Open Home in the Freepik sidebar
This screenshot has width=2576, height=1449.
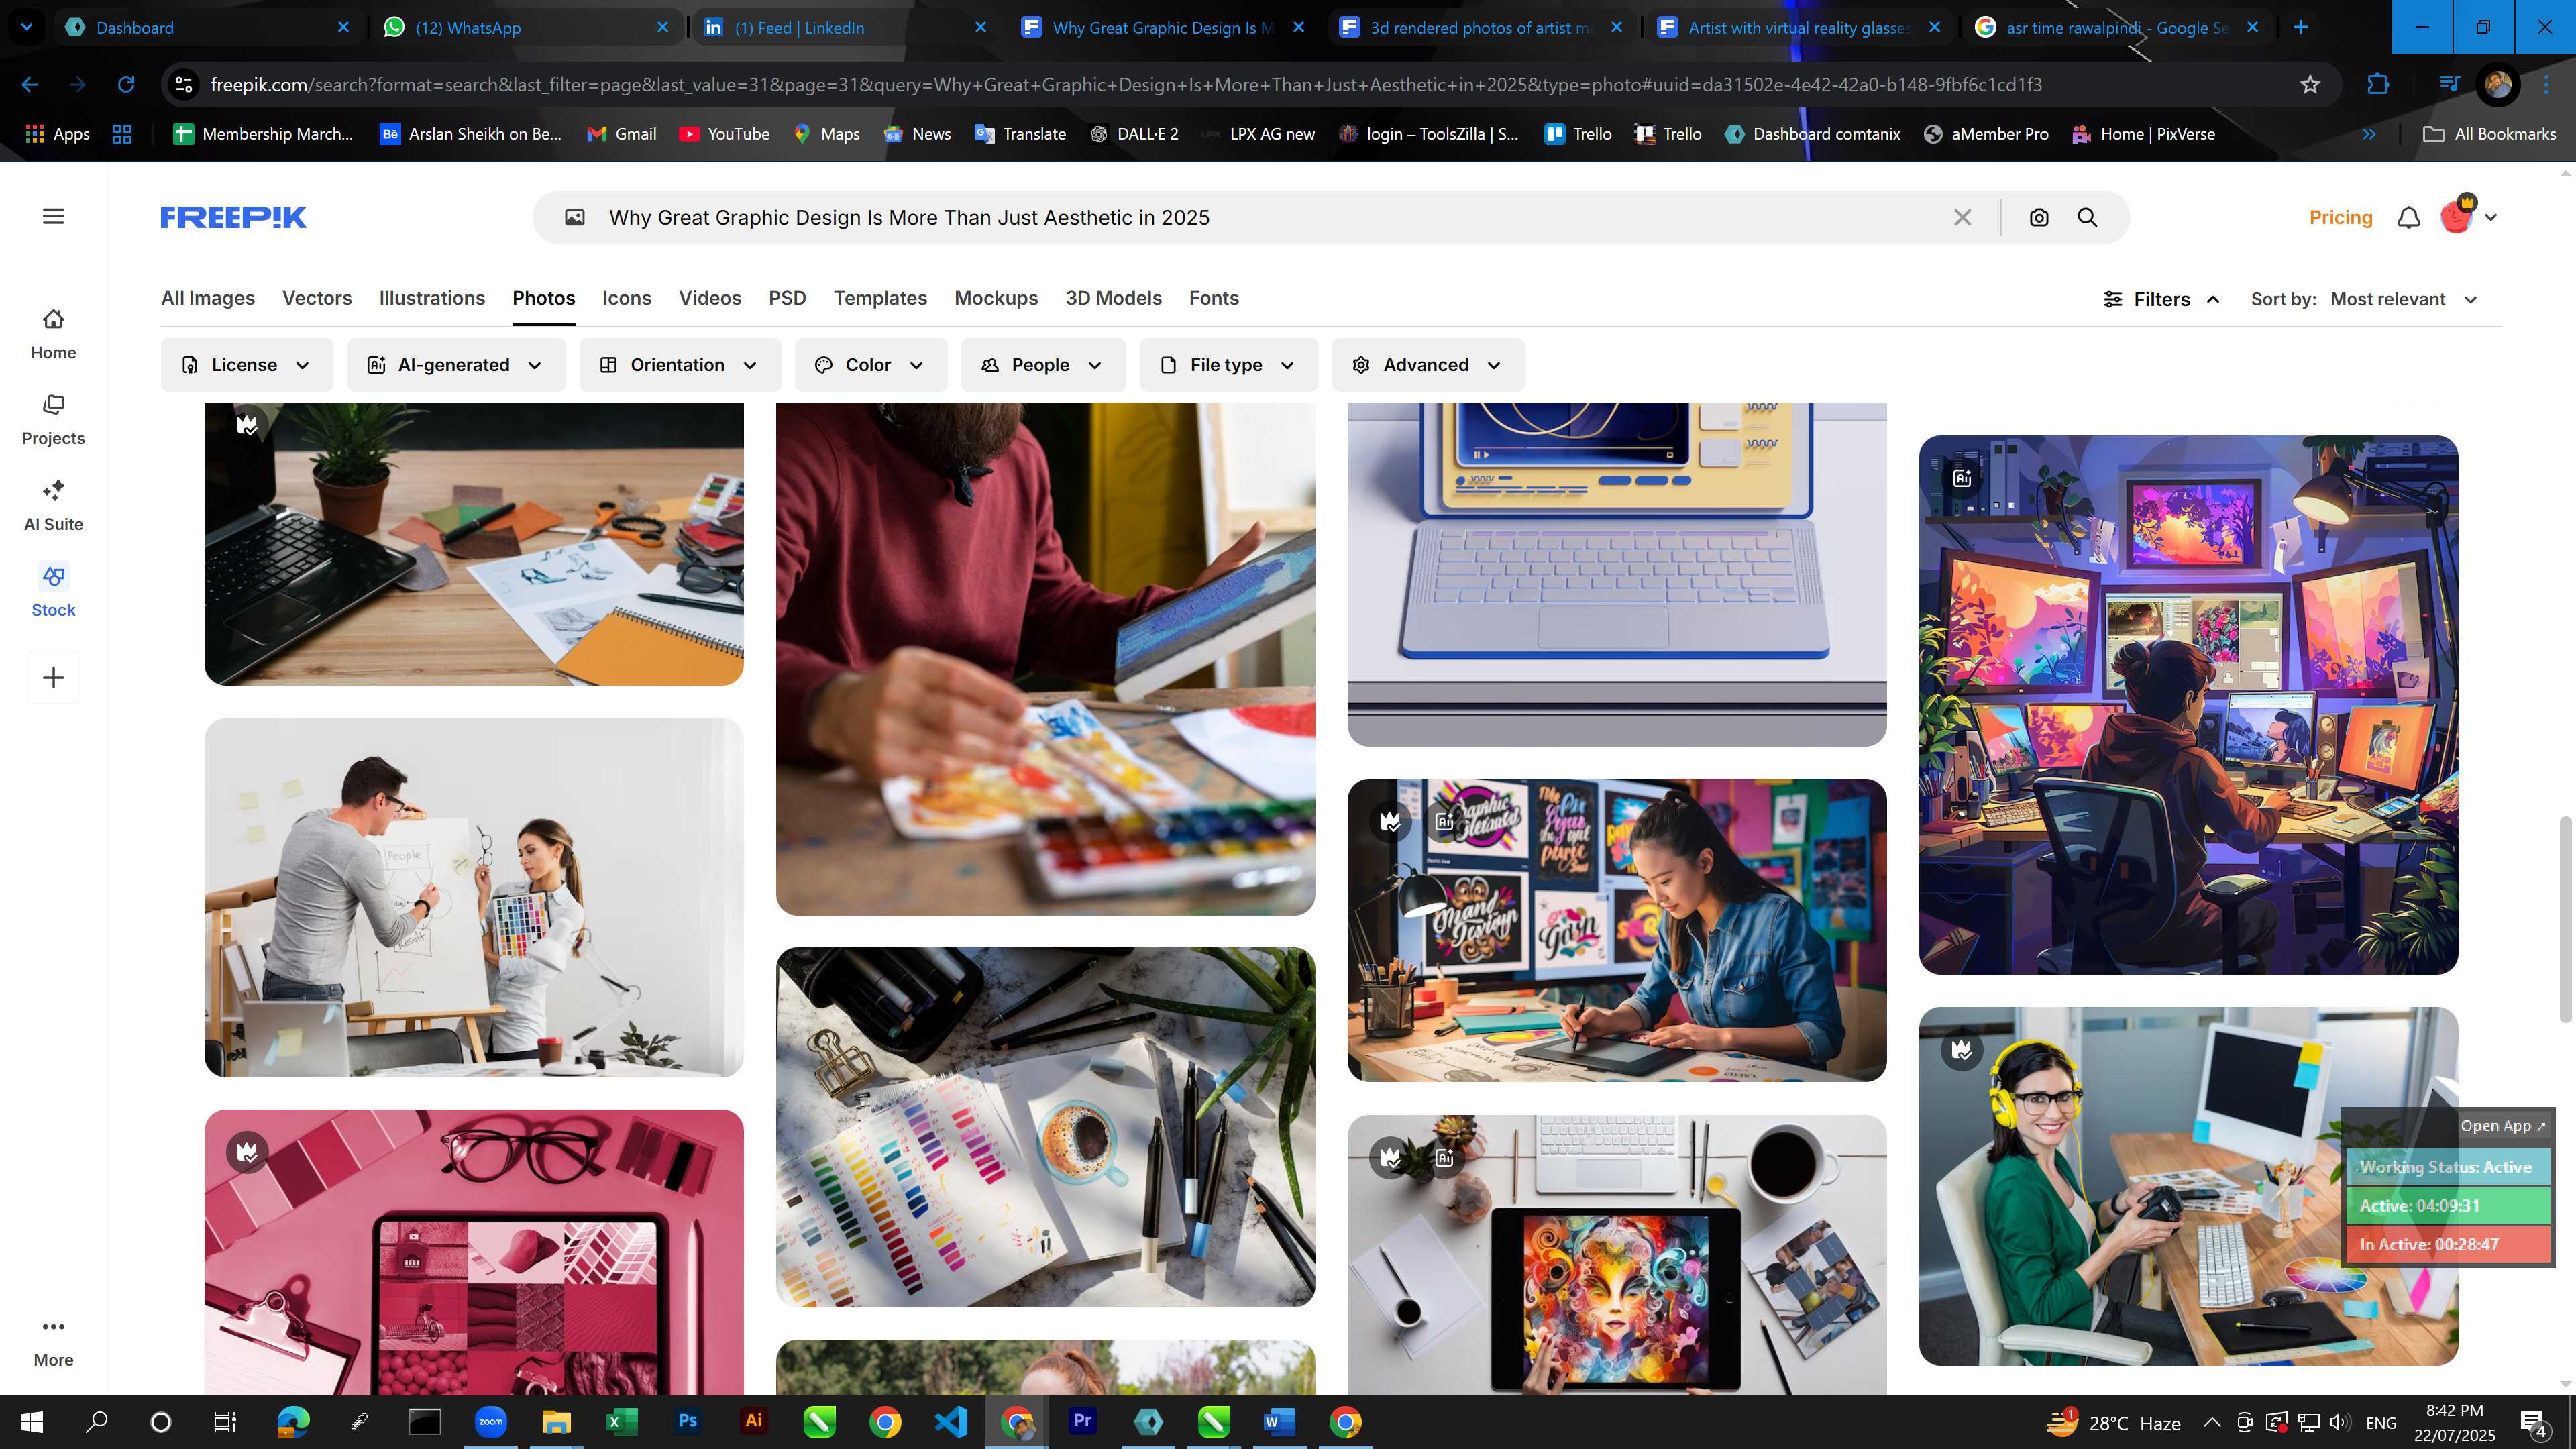click(x=53, y=334)
